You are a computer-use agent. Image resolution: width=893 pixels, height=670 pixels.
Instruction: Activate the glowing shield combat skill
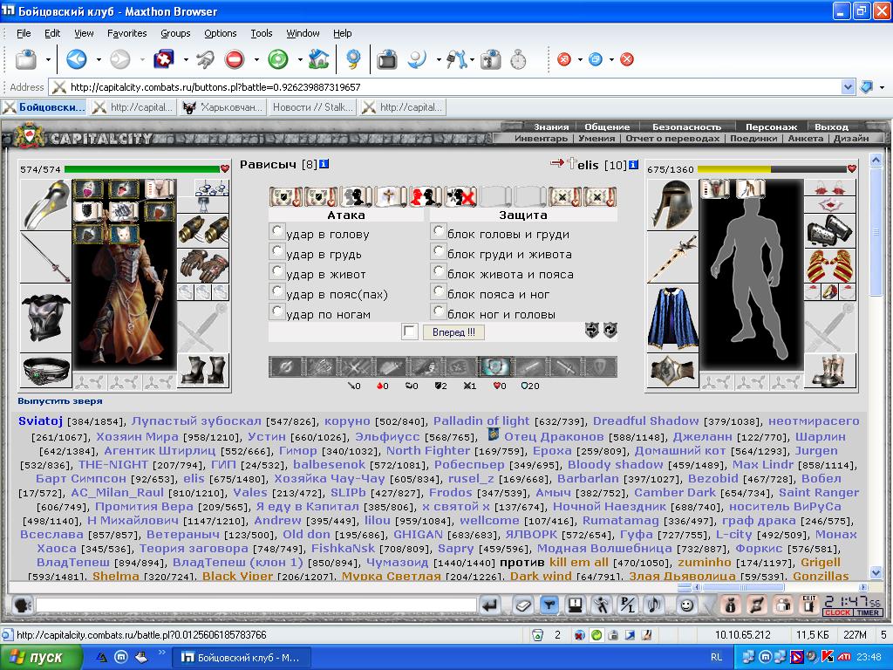pyautogui.click(x=495, y=367)
